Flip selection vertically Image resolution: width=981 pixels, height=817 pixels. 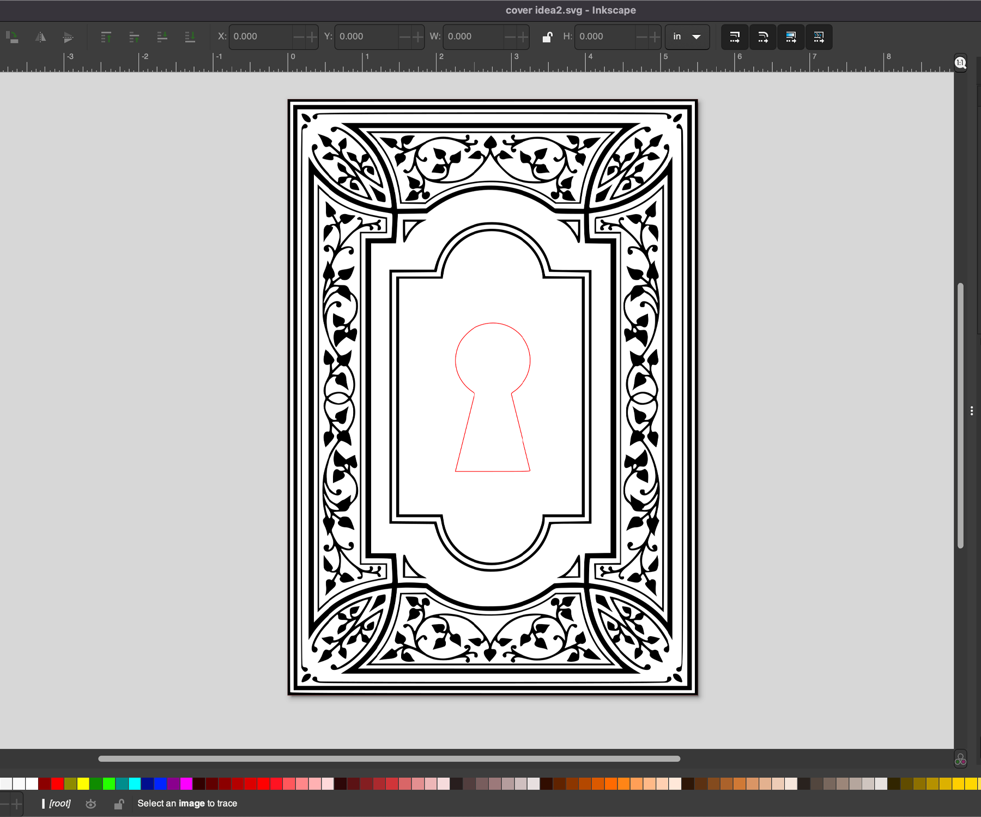tap(68, 37)
